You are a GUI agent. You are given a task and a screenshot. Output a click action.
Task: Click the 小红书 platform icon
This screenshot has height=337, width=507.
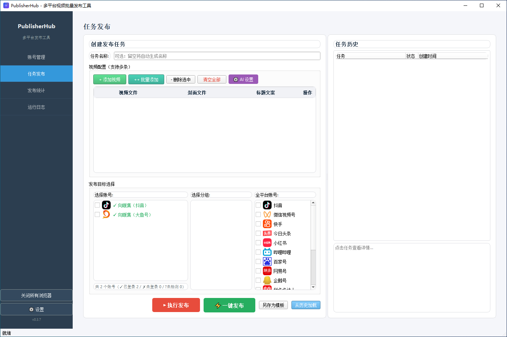pos(267,243)
